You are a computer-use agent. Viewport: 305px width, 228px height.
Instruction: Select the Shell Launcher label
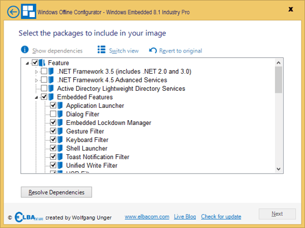coord(87,148)
